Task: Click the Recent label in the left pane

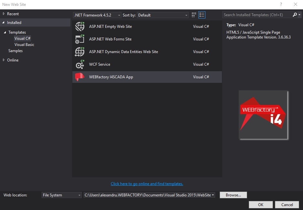Action: (13, 14)
